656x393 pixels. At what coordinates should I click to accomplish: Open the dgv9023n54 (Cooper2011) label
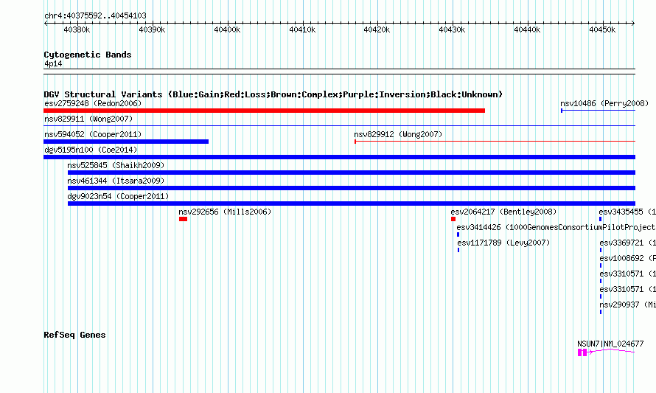[118, 196]
